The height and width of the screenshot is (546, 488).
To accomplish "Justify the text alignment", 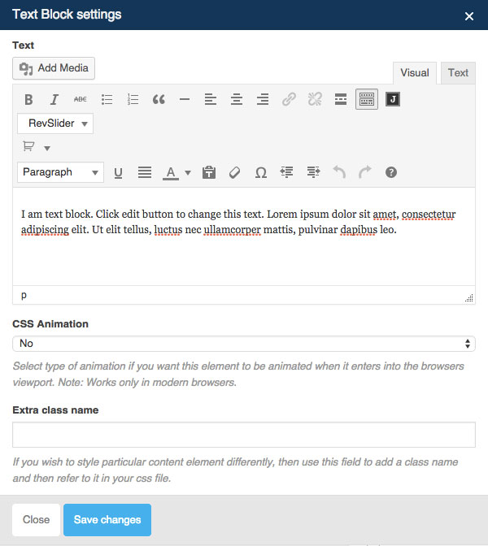I will tap(144, 172).
